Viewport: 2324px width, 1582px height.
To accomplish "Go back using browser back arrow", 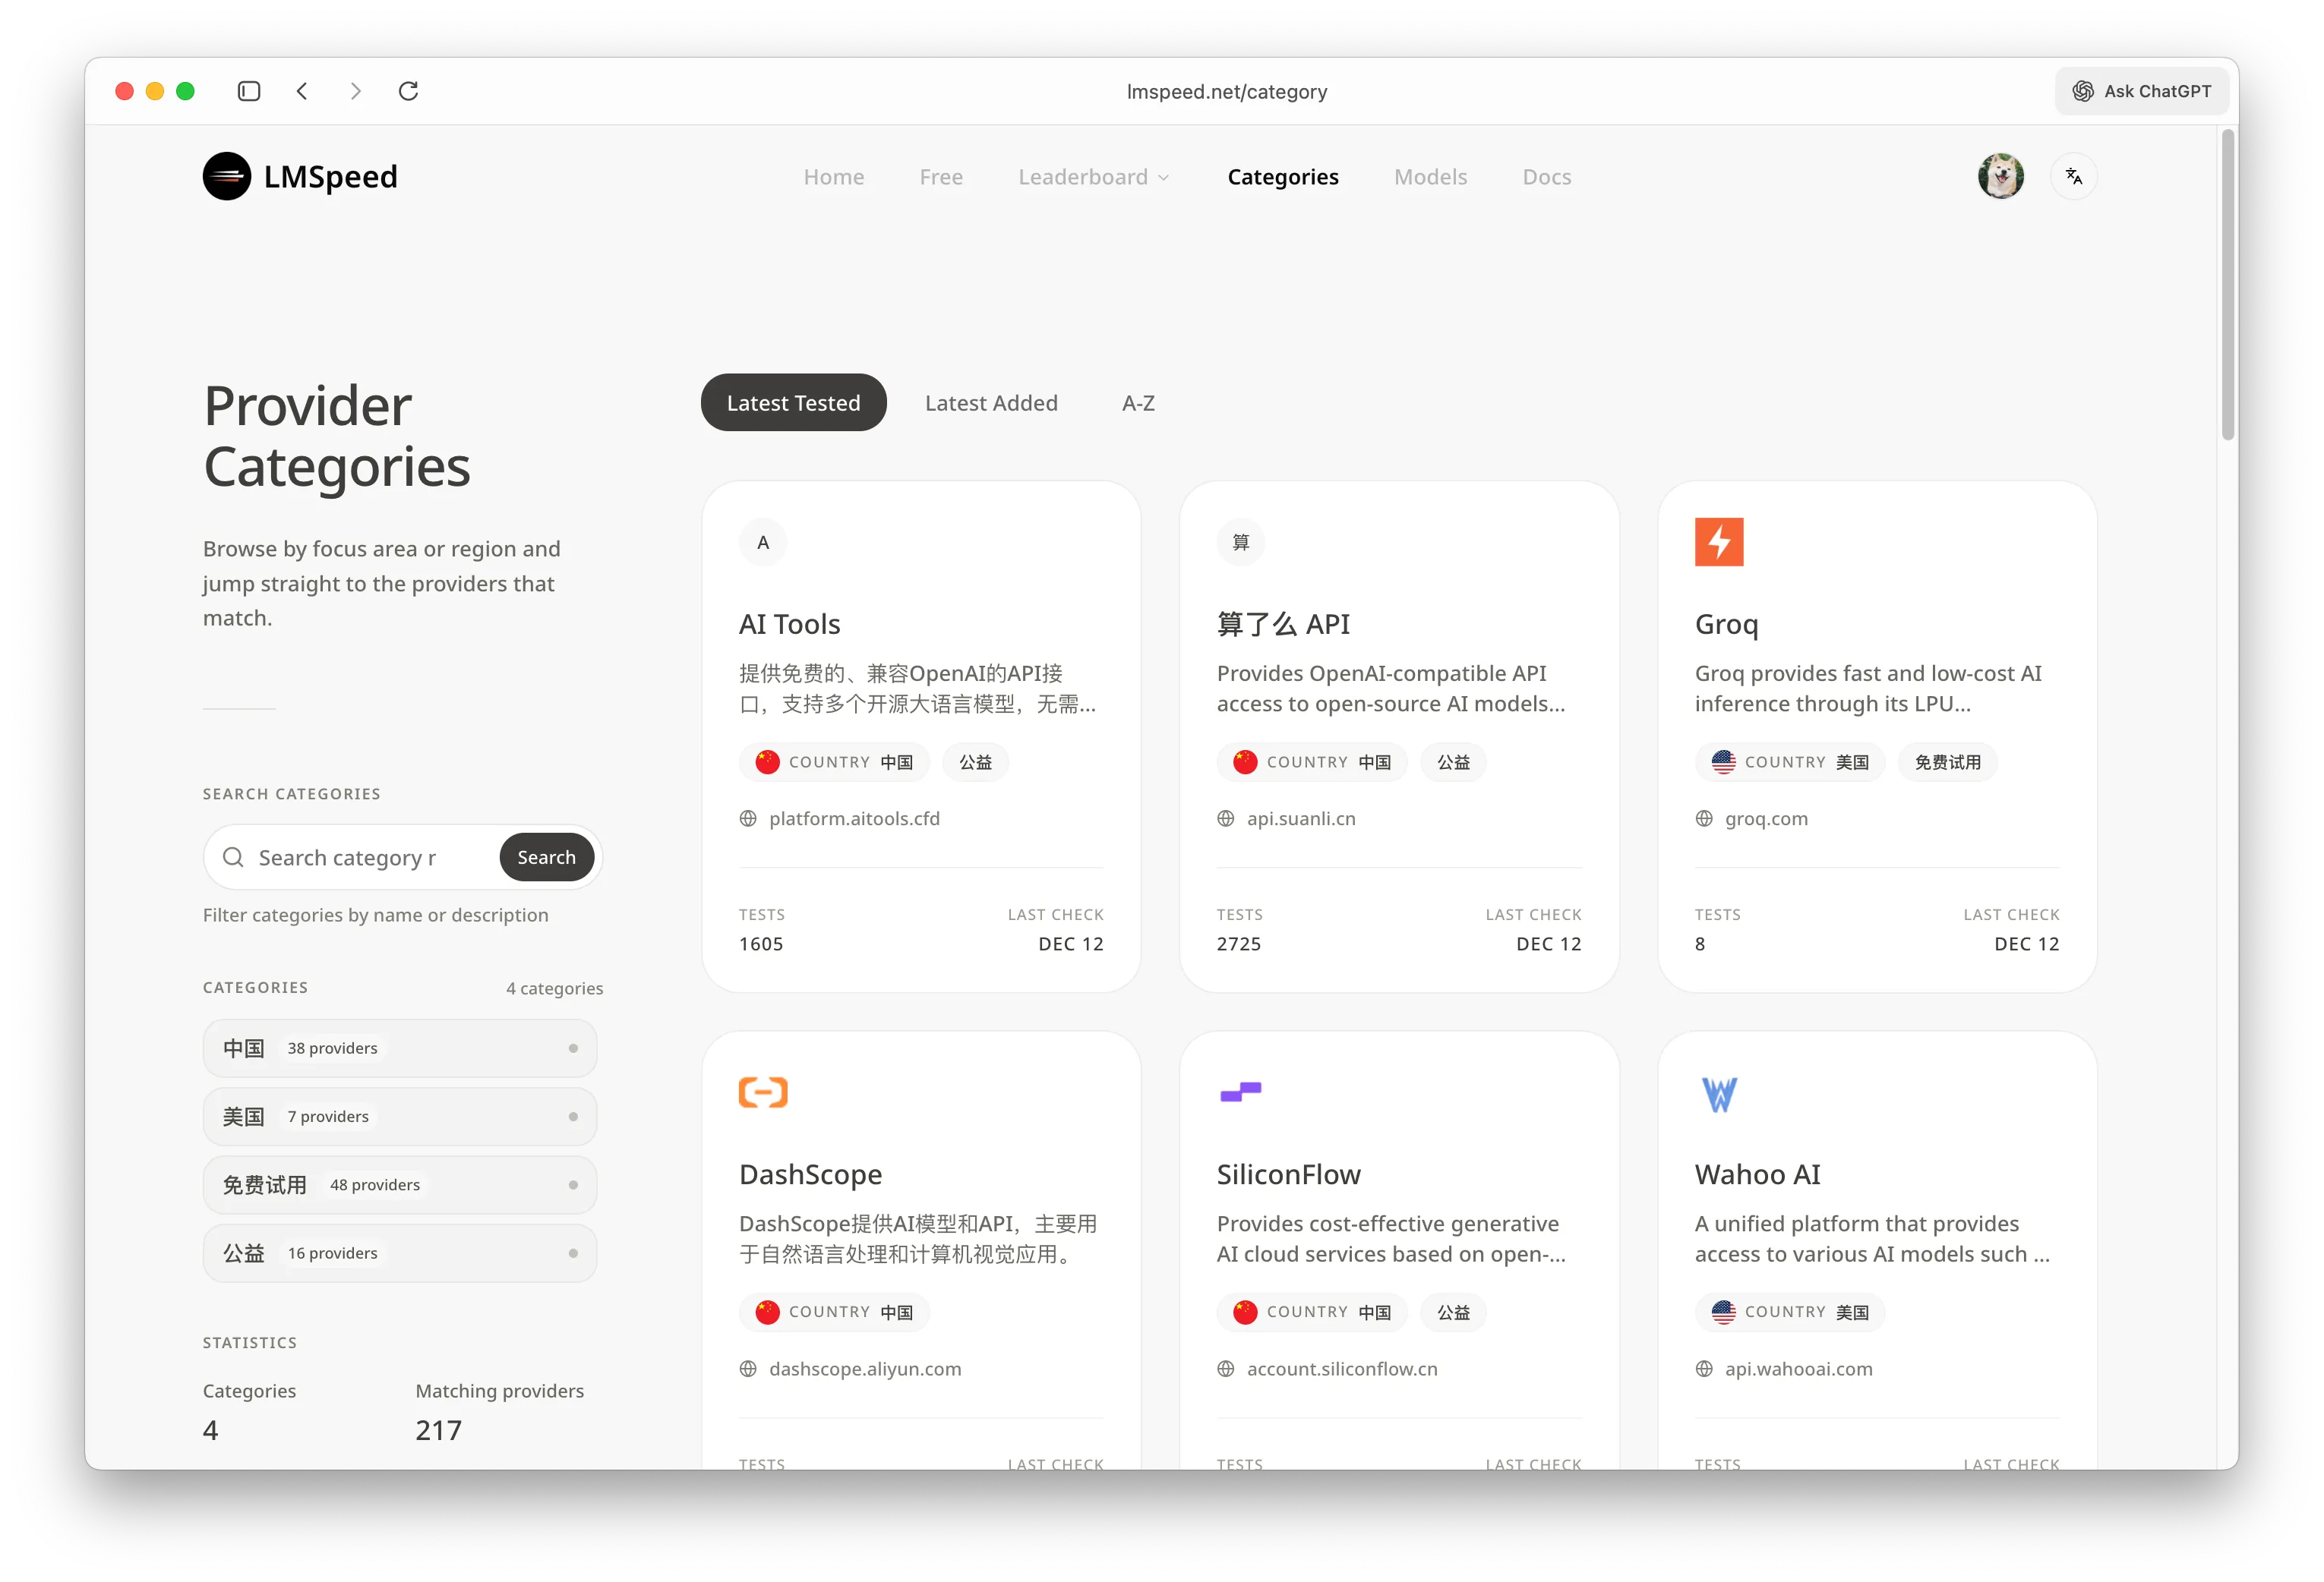I will (302, 91).
